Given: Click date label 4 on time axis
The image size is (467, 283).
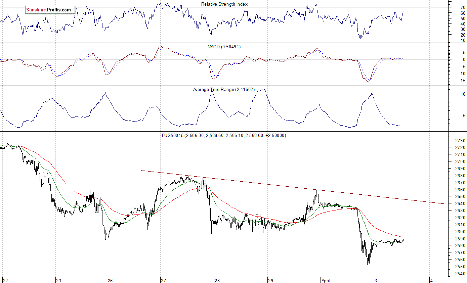Looking at the screenshot, I should click(x=431, y=280).
